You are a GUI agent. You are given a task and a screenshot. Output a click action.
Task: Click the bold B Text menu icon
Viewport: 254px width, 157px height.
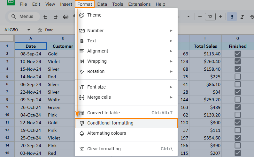(82, 41)
